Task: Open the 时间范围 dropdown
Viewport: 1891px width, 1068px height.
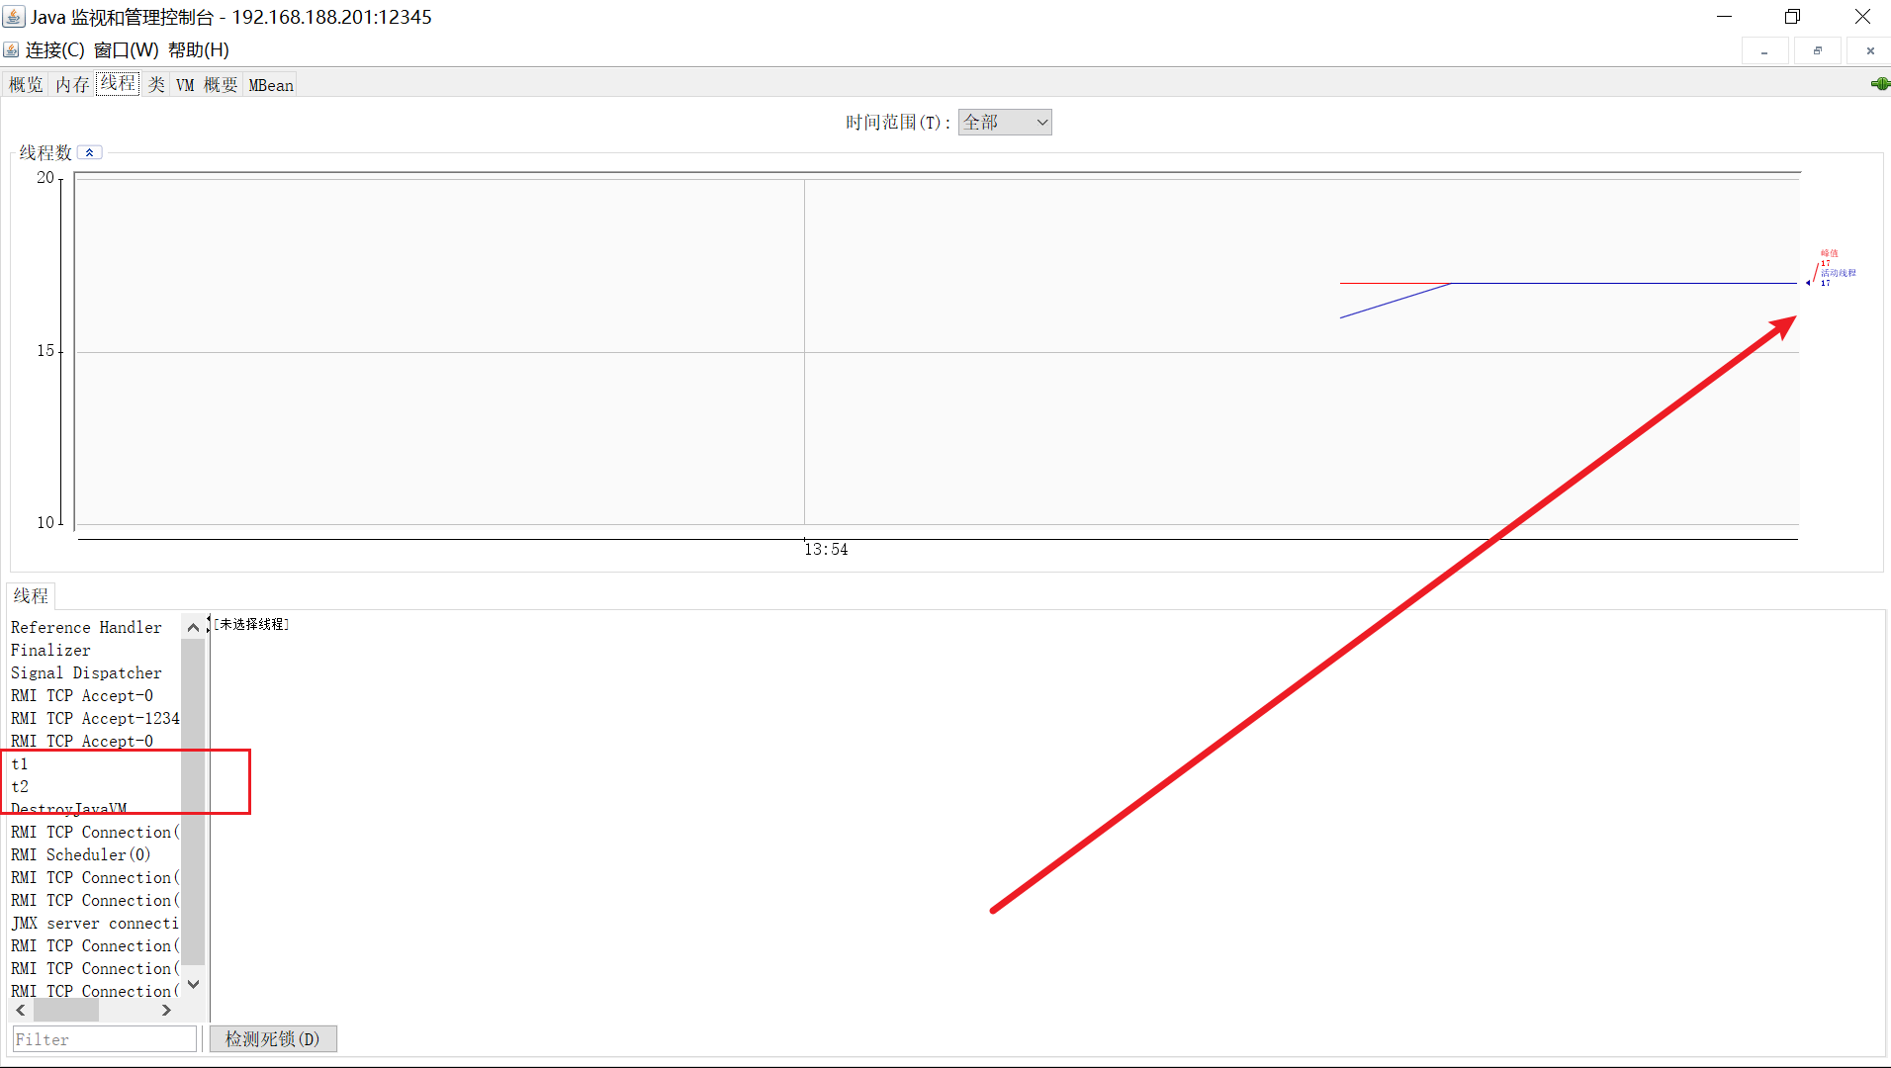Action: click(x=1004, y=123)
